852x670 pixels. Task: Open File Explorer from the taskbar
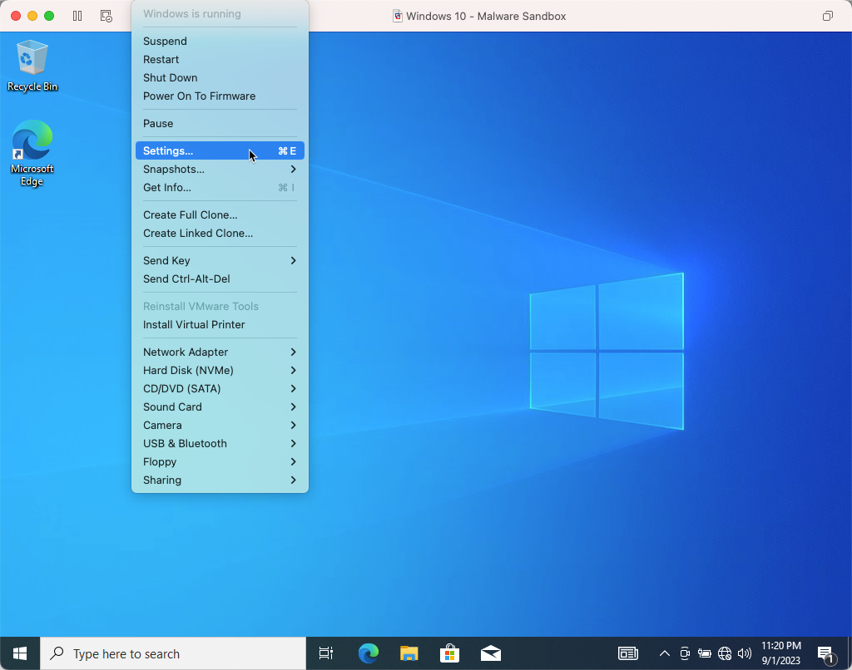pyautogui.click(x=409, y=653)
